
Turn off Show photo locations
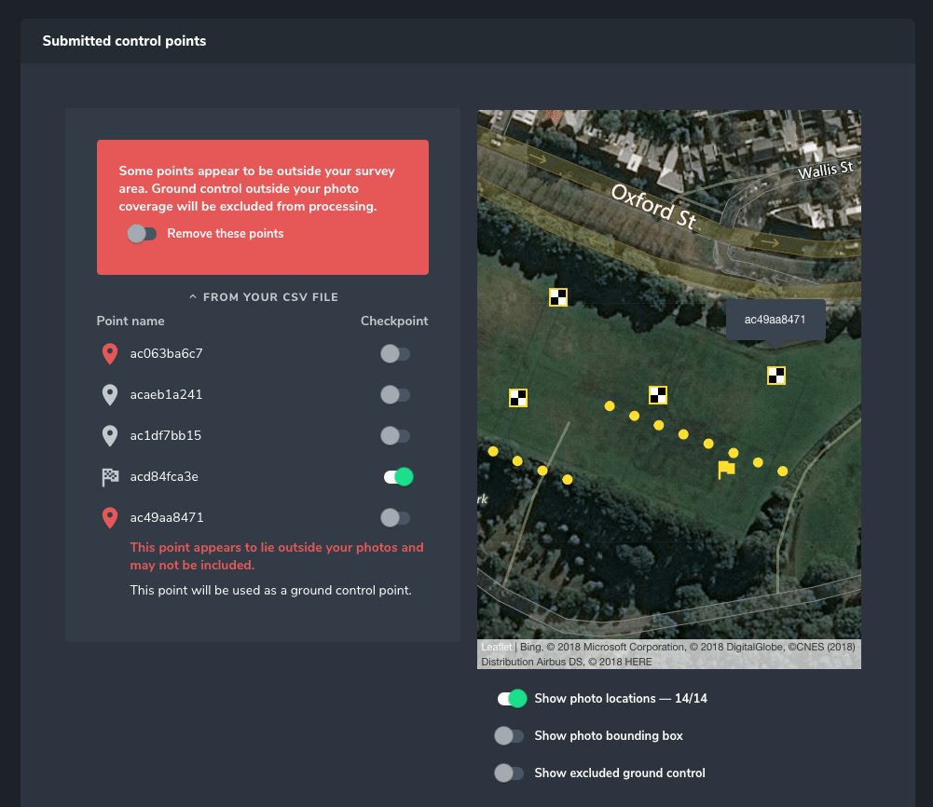[x=511, y=698]
